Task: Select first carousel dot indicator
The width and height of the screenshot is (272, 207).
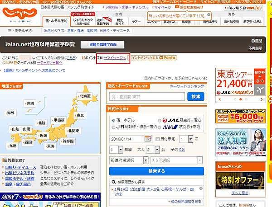Action: click(x=235, y=99)
